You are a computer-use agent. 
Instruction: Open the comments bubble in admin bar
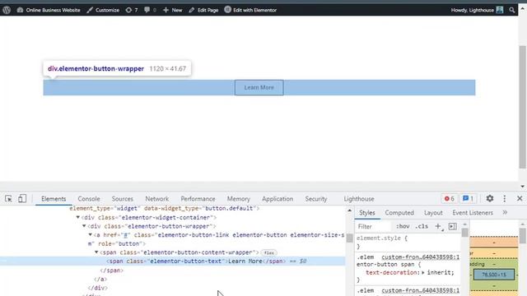150,10
